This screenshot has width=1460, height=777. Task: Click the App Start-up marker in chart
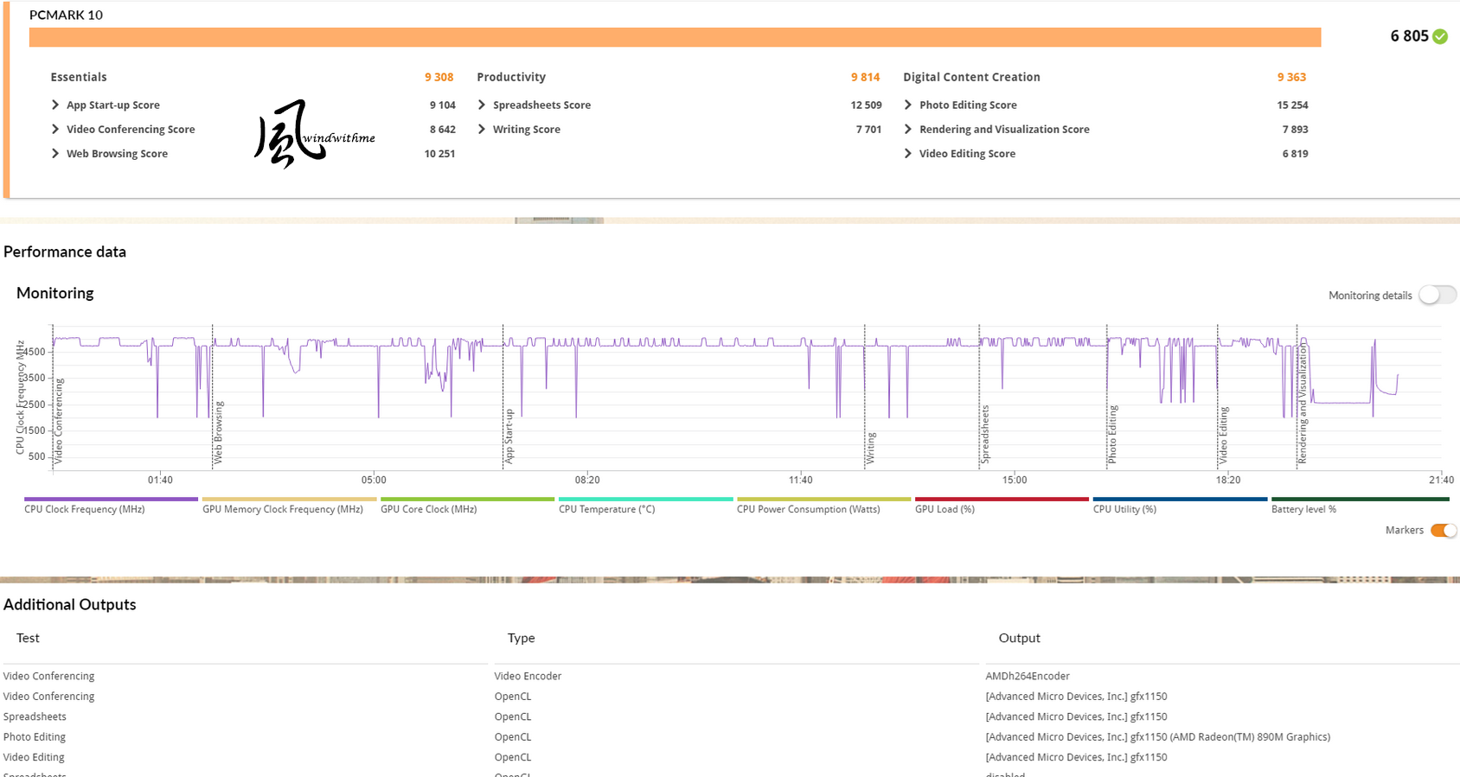pos(509,436)
